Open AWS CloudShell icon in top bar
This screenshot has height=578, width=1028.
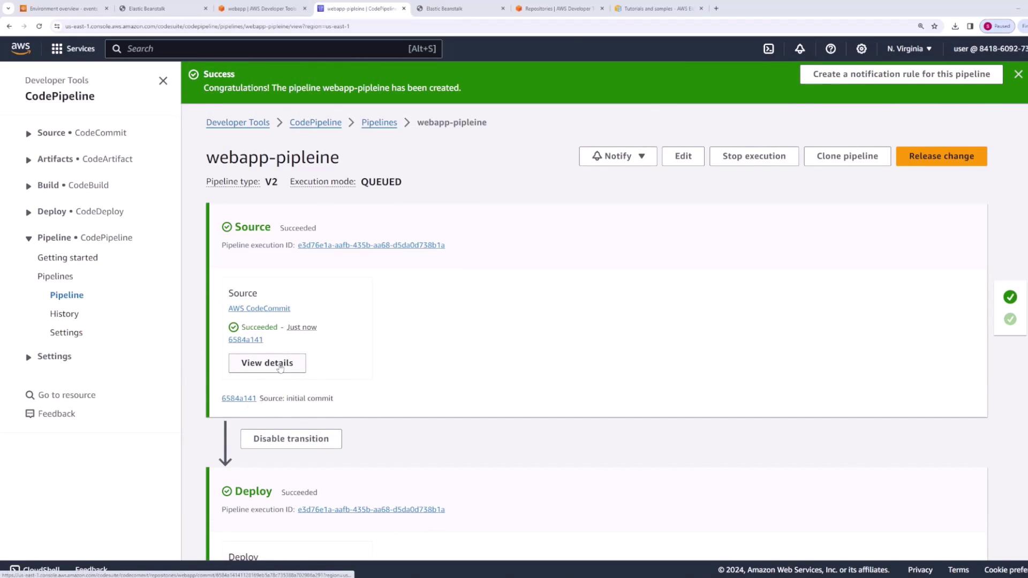pyautogui.click(x=768, y=49)
